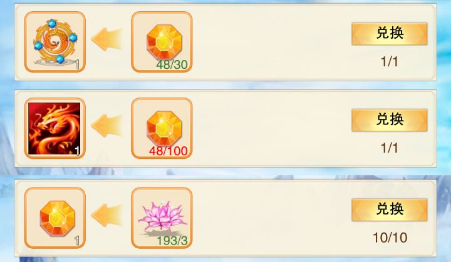This screenshot has width=451, height=262.
Task: Click 兑换 to trade lotus for gem
Action: (390, 209)
